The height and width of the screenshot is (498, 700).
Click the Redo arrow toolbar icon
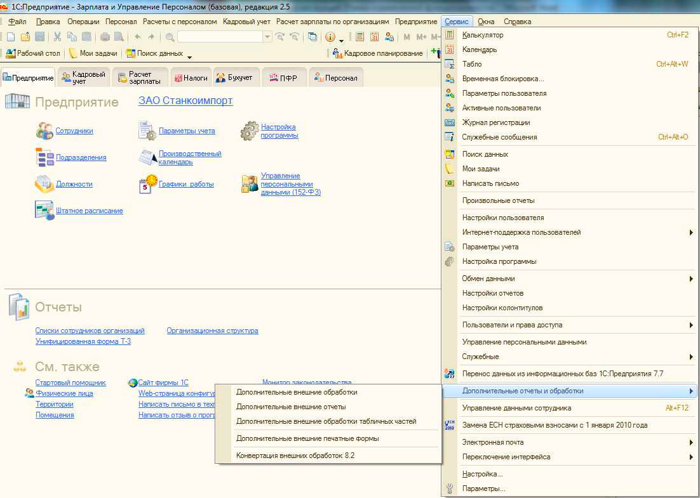coord(151,37)
